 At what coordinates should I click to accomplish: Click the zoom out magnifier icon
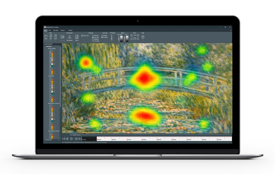(x=132, y=39)
